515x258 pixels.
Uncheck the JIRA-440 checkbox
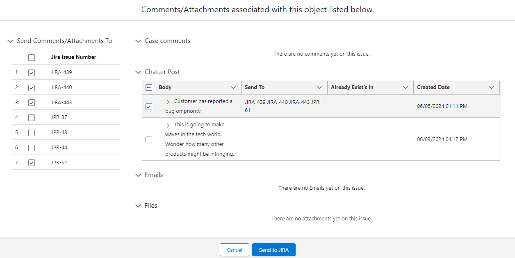coord(32,88)
